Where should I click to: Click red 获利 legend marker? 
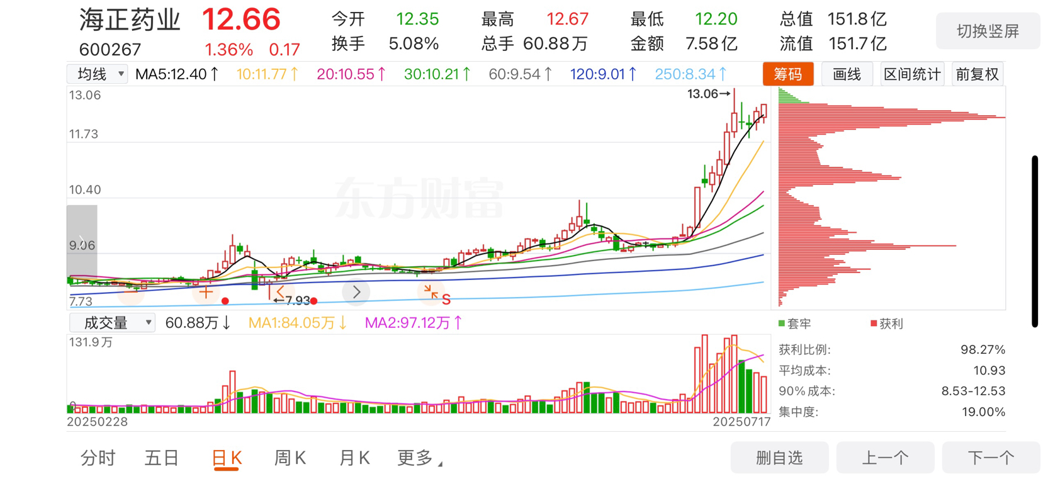click(x=874, y=324)
